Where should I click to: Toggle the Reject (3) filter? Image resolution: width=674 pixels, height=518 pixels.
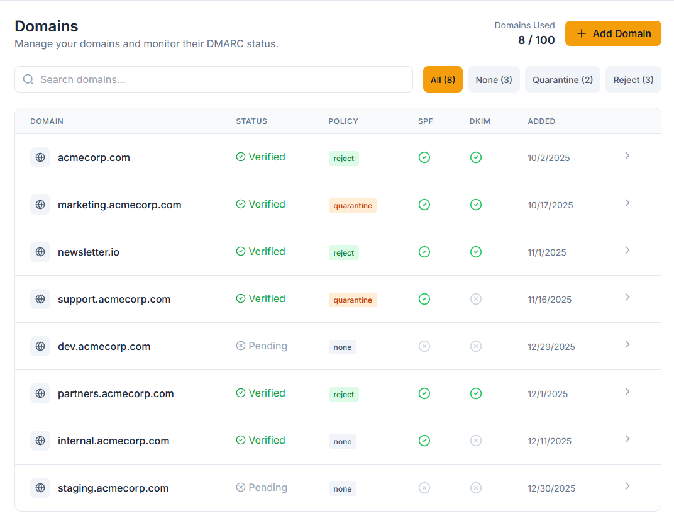633,79
